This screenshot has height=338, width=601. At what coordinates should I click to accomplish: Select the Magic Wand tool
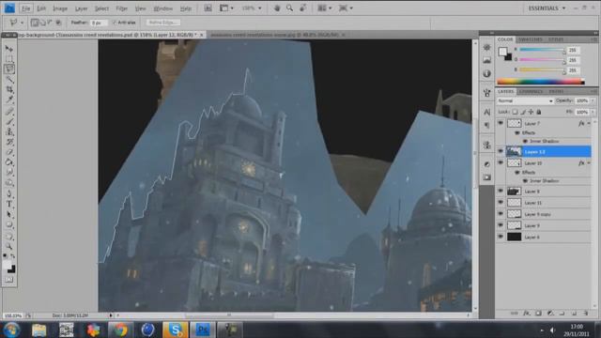[9, 79]
